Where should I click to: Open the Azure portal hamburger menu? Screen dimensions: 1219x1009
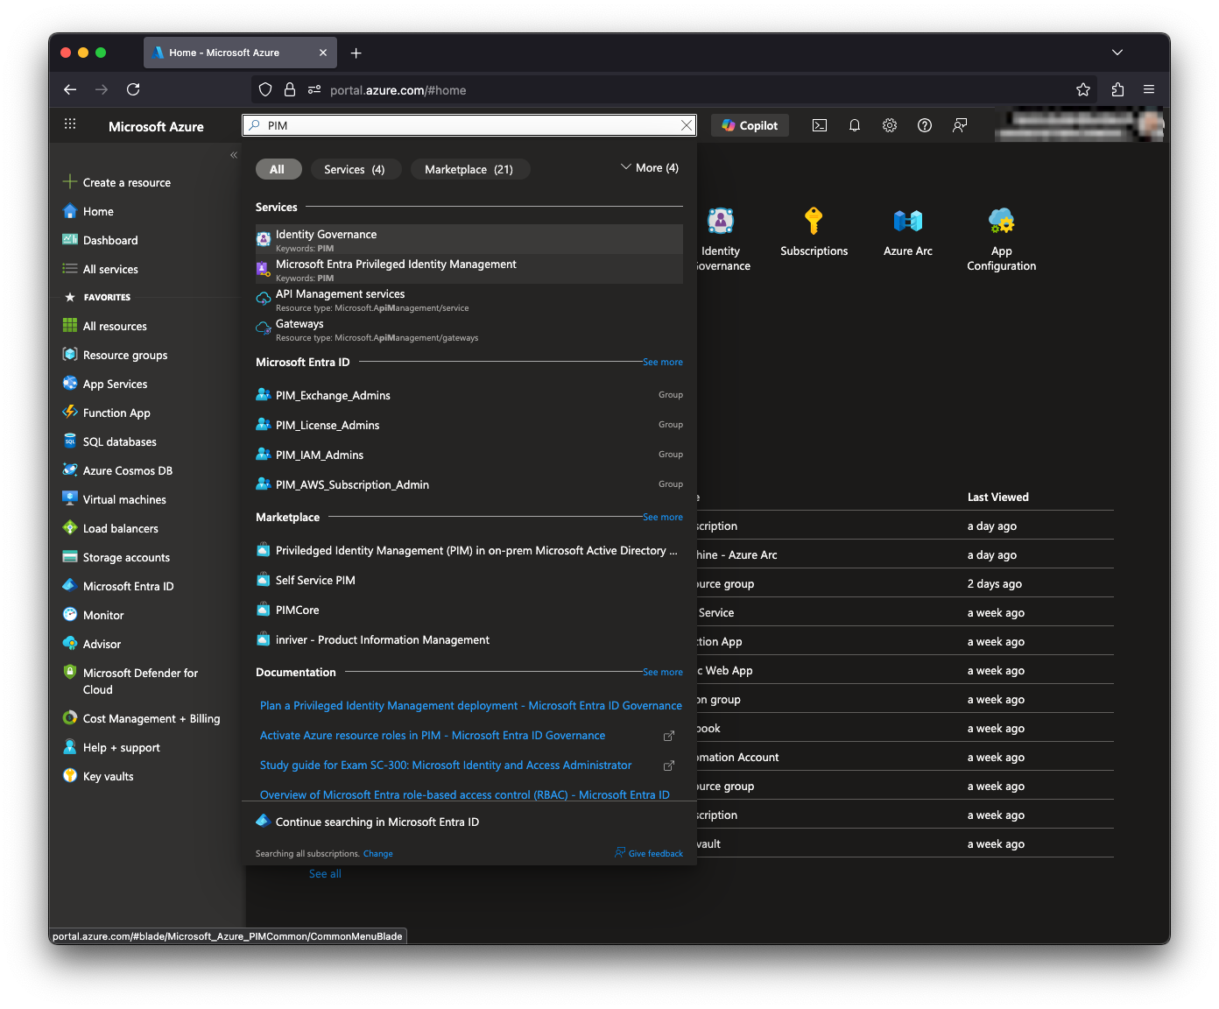[x=70, y=125]
